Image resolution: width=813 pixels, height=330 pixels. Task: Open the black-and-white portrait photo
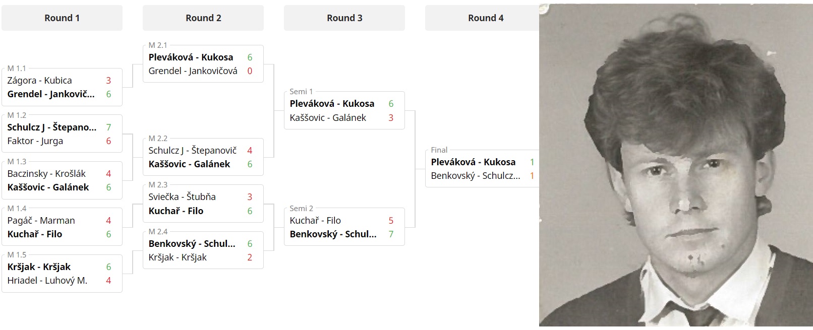tap(676, 165)
